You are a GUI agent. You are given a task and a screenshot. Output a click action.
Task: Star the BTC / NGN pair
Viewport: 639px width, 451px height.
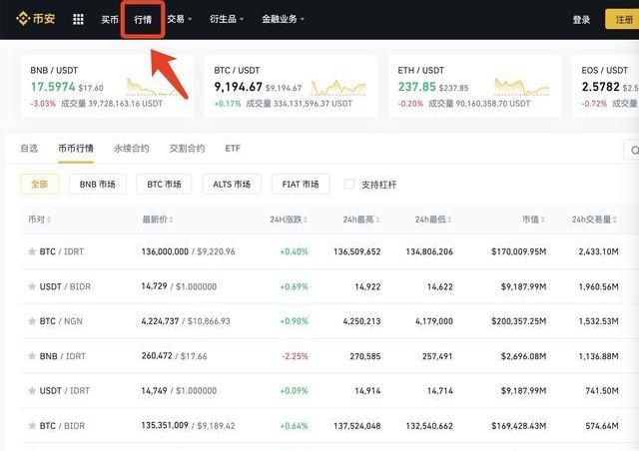click(x=32, y=321)
